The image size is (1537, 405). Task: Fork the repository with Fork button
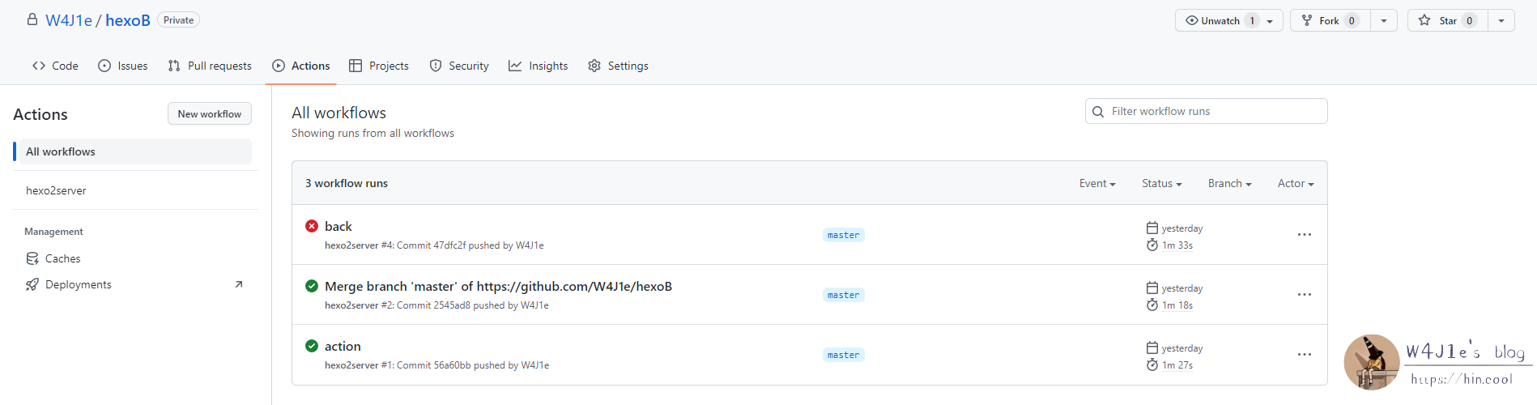pyautogui.click(x=1331, y=21)
